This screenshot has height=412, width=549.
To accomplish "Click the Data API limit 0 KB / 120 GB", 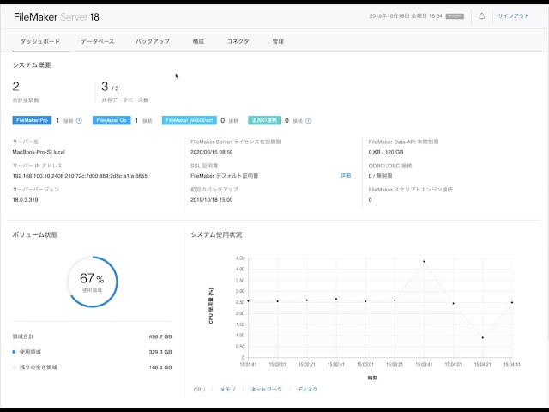I will (x=386, y=152).
